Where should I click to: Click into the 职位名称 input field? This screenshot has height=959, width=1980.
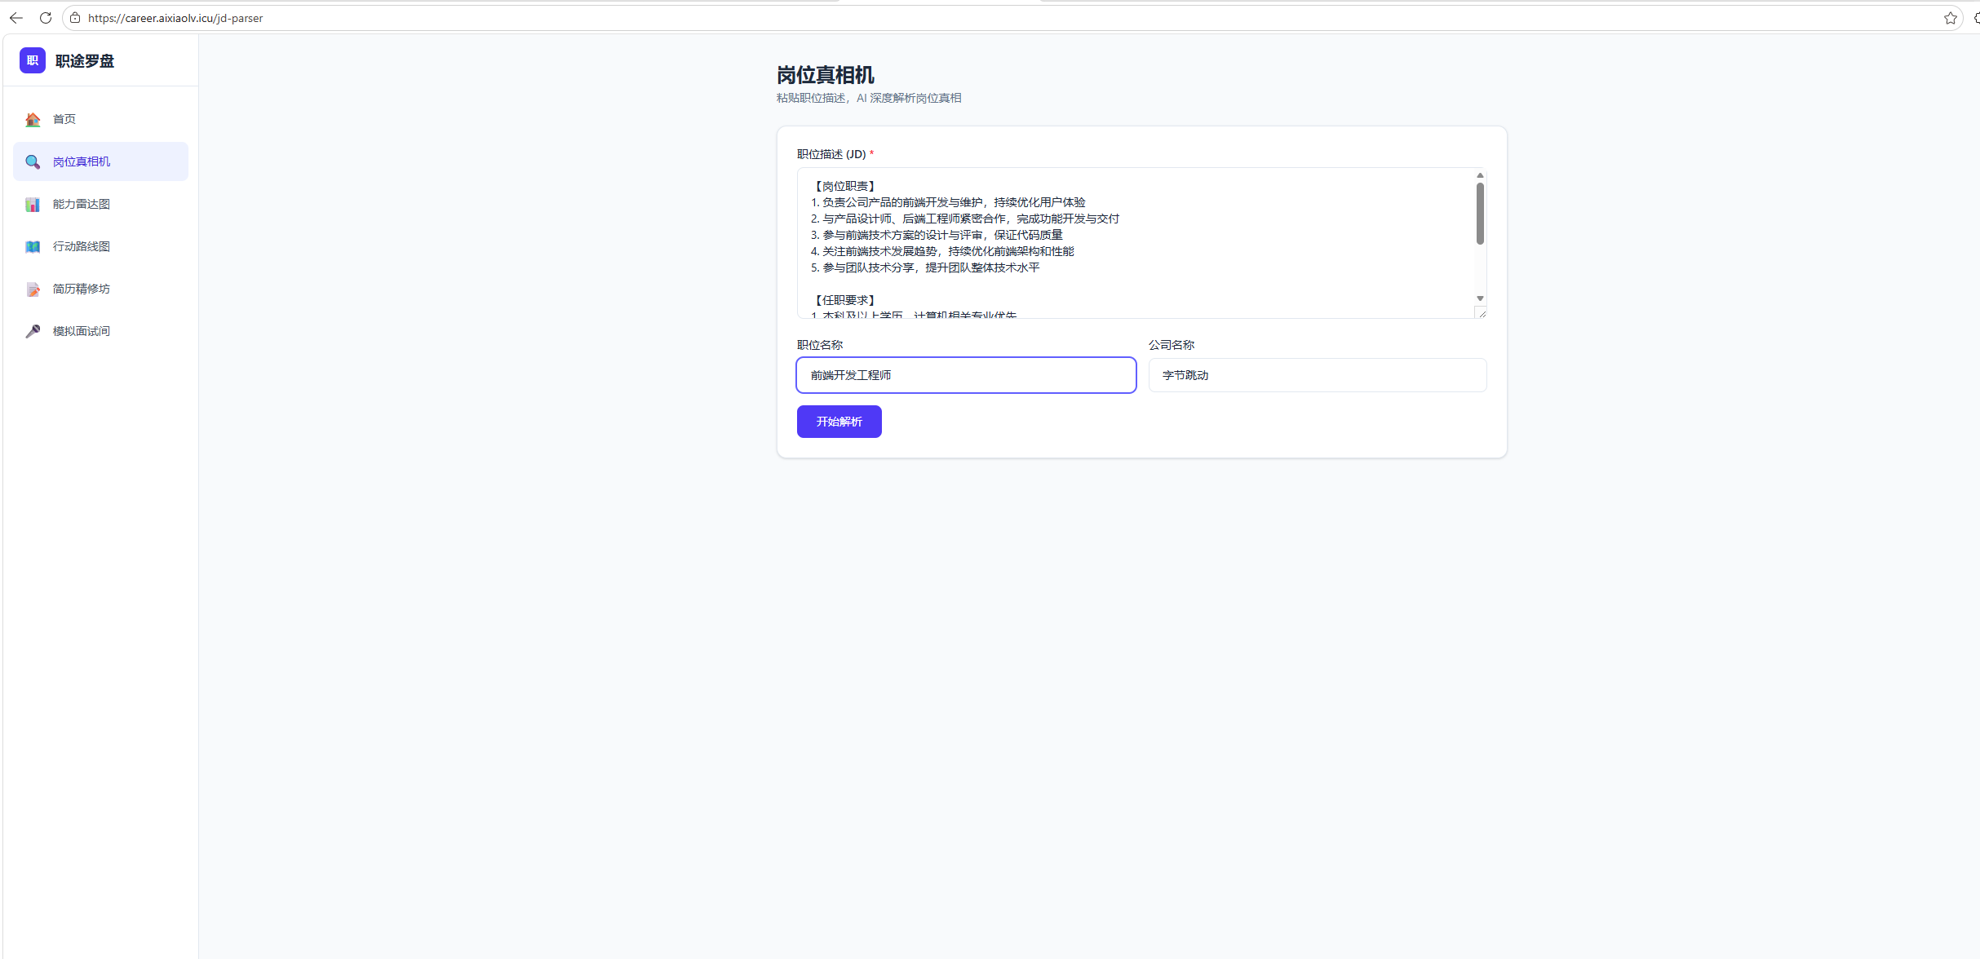966,375
